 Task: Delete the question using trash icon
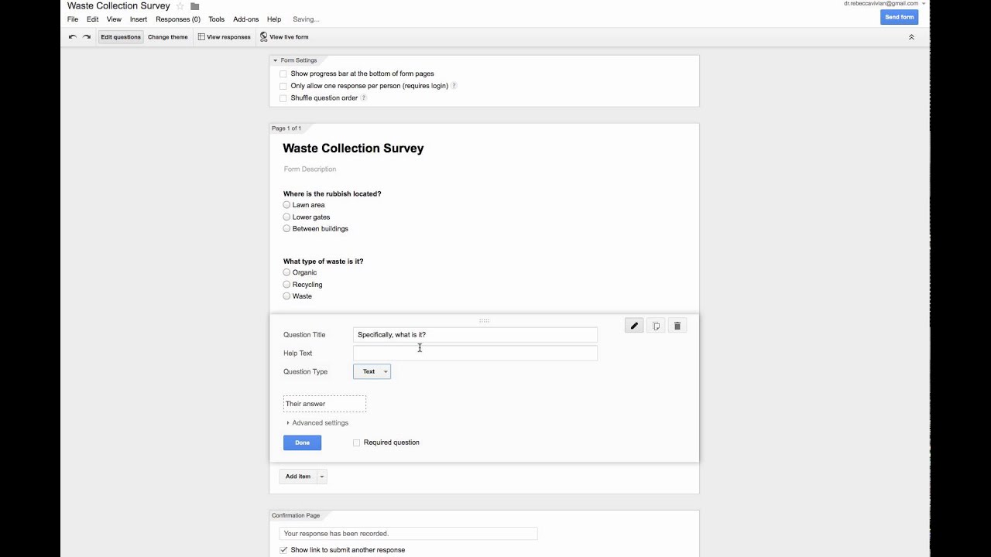(677, 326)
